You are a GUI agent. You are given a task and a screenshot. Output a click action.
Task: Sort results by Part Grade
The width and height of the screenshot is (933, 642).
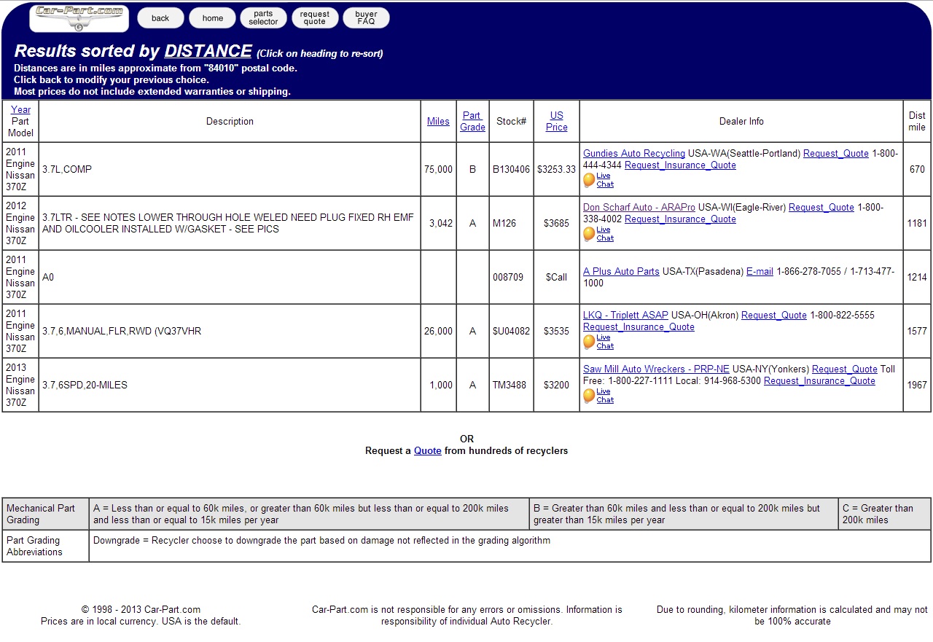pyautogui.click(x=472, y=121)
